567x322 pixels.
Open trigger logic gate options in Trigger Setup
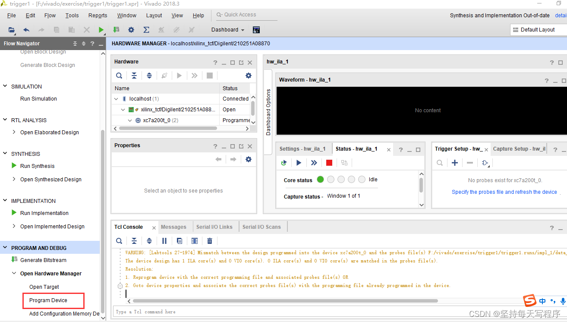click(x=486, y=163)
